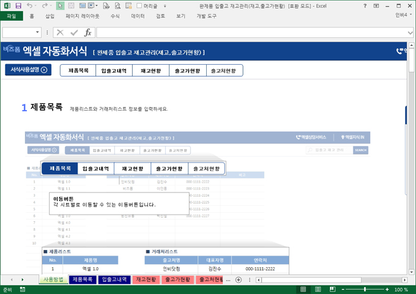Screen dimensions: 416x294
Task: Switch to the 홈 ribbon tab
Action: (32, 16)
